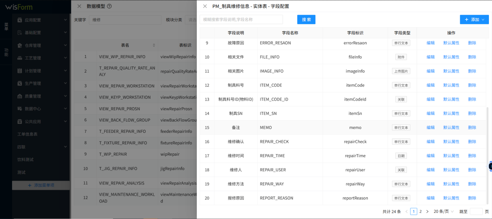492x219 pixels.
Task: Click the 上传图片 type tag
Action: point(401,71)
